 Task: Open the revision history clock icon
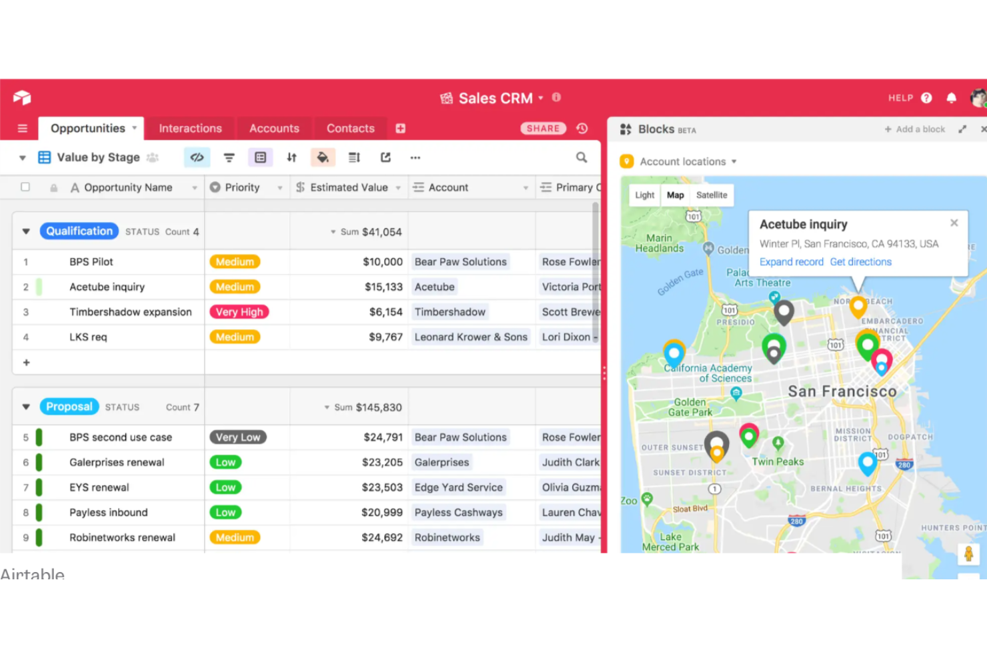pyautogui.click(x=582, y=129)
